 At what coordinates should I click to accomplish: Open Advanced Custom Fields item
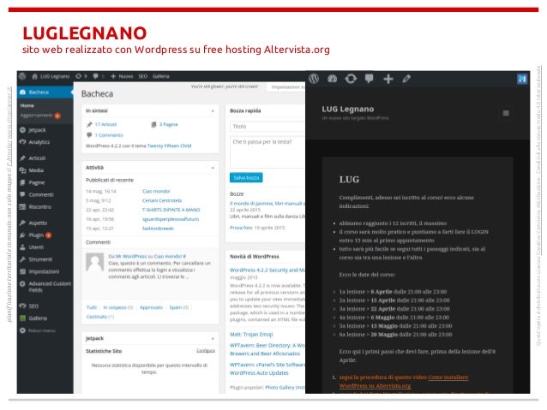pyautogui.click(x=50, y=287)
